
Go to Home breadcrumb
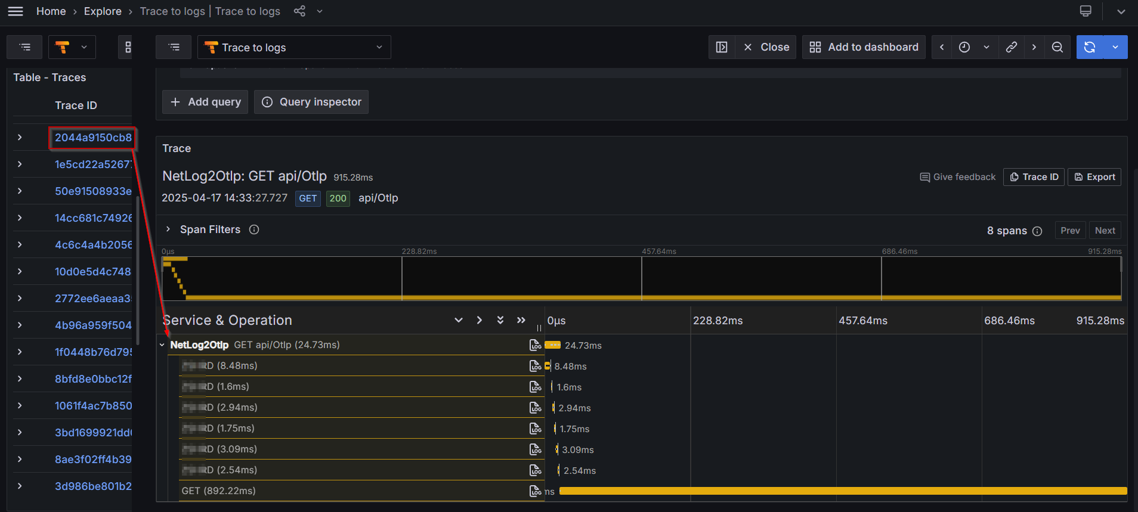pos(51,11)
